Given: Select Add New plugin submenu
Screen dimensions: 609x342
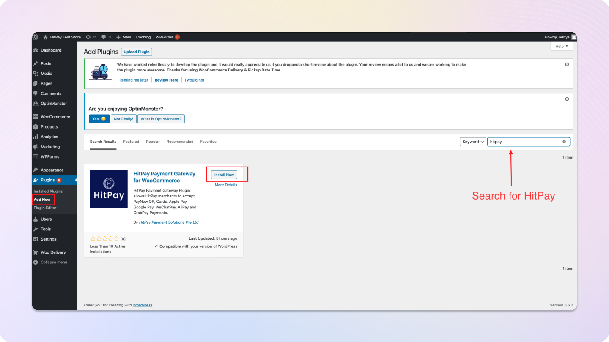Looking at the screenshot, I should pyautogui.click(x=42, y=200).
